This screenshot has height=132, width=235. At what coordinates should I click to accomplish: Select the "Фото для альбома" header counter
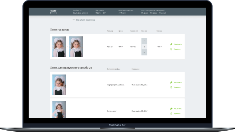click(126, 12)
